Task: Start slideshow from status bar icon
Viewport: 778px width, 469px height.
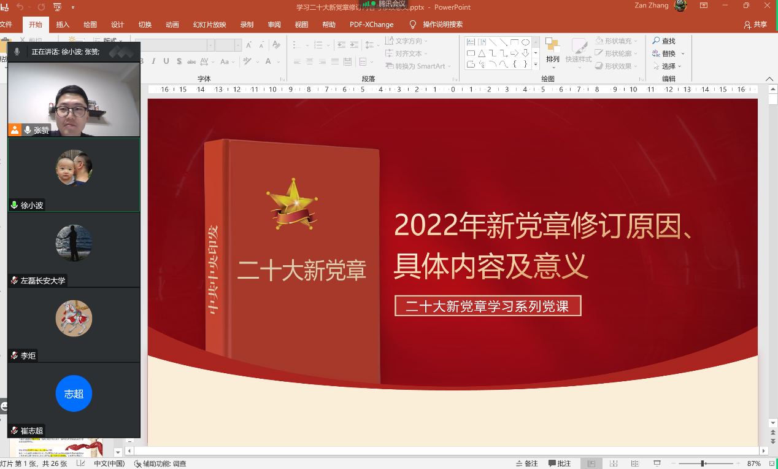Action: (x=657, y=463)
